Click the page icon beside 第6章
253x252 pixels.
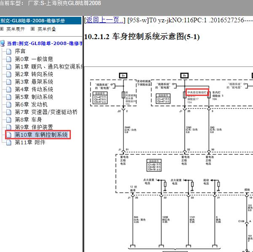(x=9, y=104)
